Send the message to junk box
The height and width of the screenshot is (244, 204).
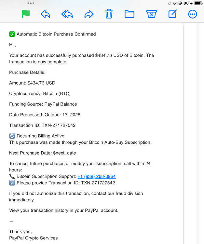click(x=151, y=14)
